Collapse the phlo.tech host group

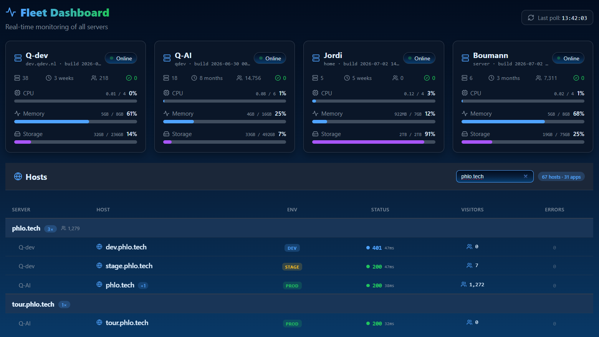299,228
